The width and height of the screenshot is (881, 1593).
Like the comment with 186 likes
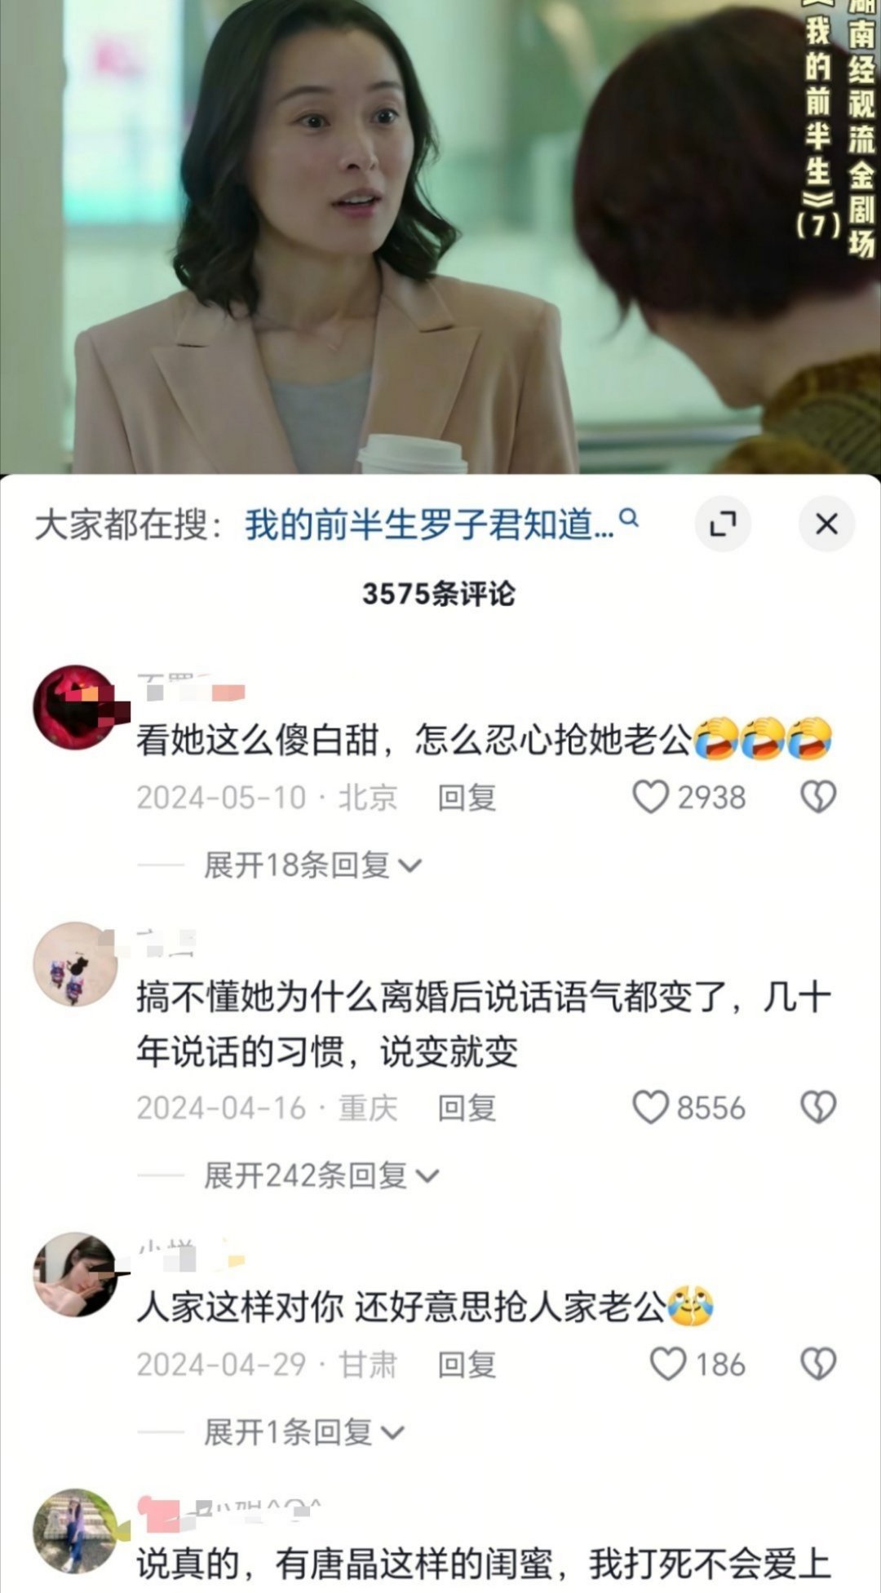(668, 1364)
